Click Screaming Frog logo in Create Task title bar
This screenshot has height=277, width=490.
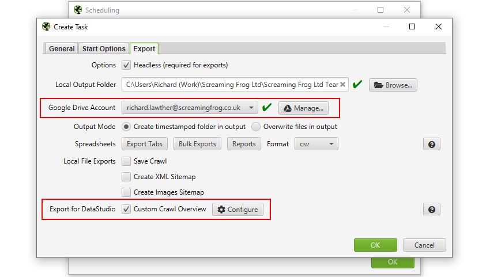pos(46,27)
